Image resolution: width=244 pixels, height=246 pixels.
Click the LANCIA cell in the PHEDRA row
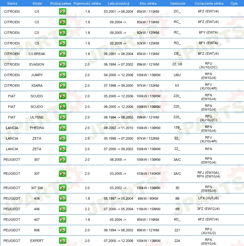[12, 128]
